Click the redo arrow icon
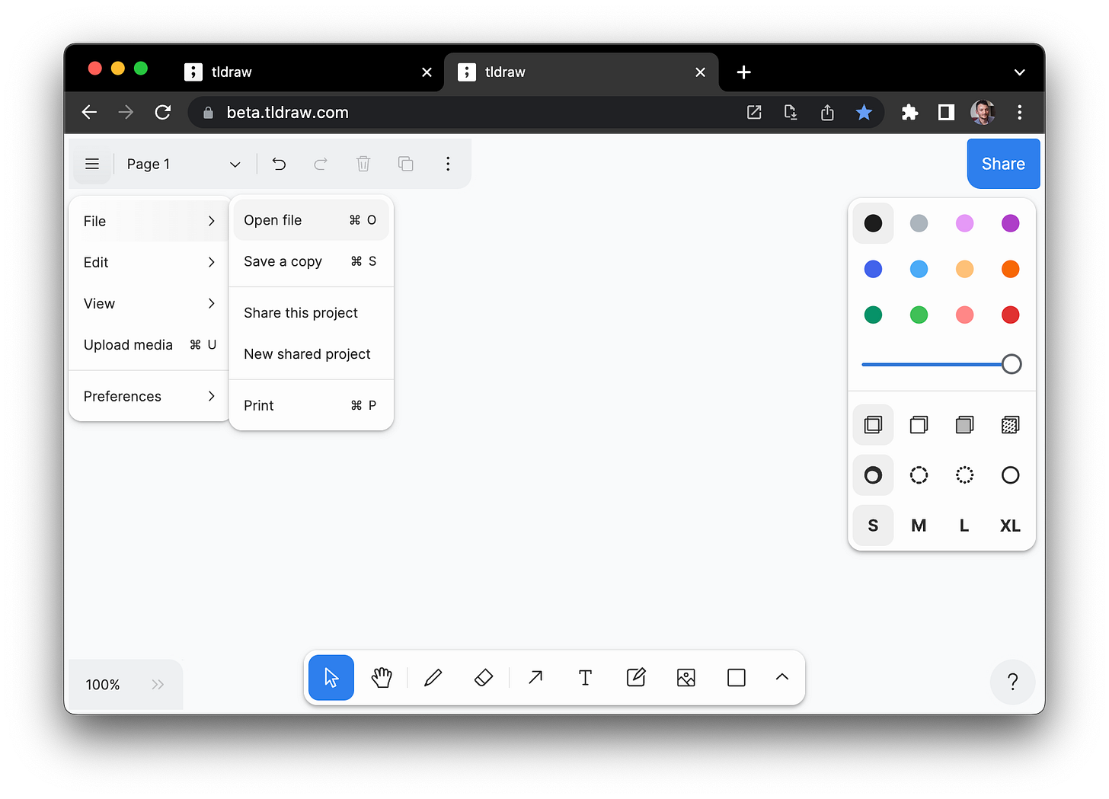The width and height of the screenshot is (1109, 799). pyautogui.click(x=321, y=164)
